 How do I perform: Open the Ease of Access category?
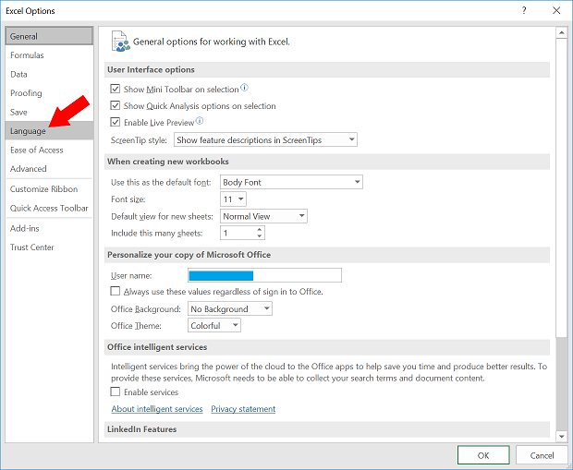(x=49, y=150)
